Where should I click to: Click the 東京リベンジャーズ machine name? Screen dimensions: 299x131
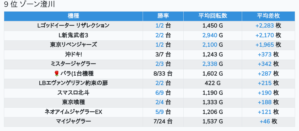point(73,45)
